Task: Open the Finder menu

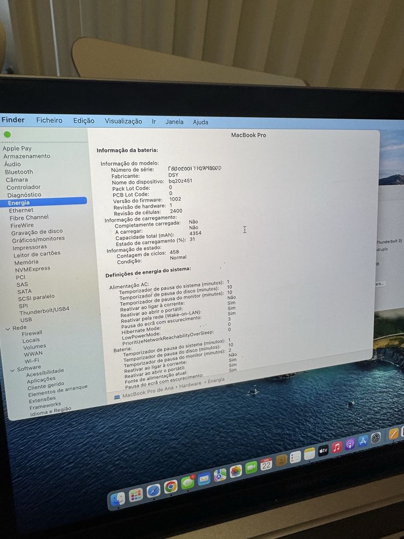Action: click(x=13, y=120)
